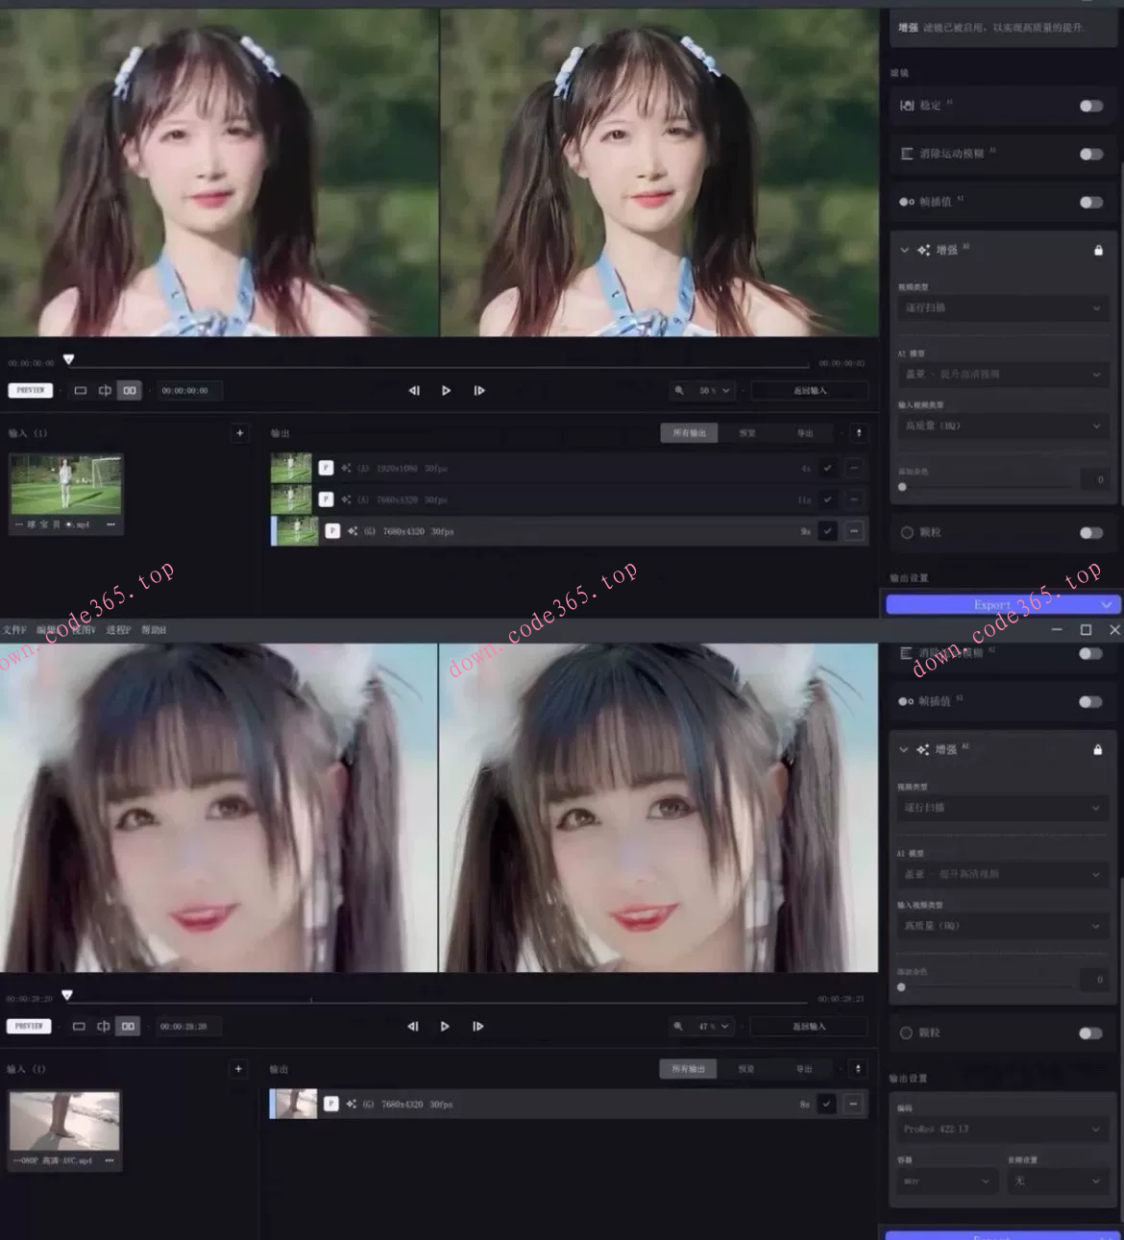Click the play button beside the 50% zoom control

tap(446, 391)
